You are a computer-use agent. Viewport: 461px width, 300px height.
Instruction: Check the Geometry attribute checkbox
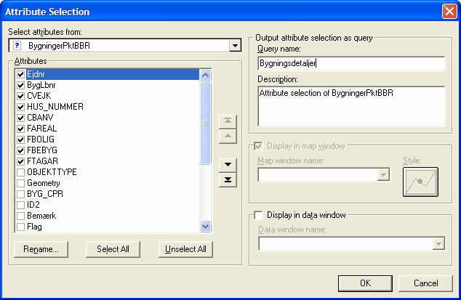click(20, 183)
